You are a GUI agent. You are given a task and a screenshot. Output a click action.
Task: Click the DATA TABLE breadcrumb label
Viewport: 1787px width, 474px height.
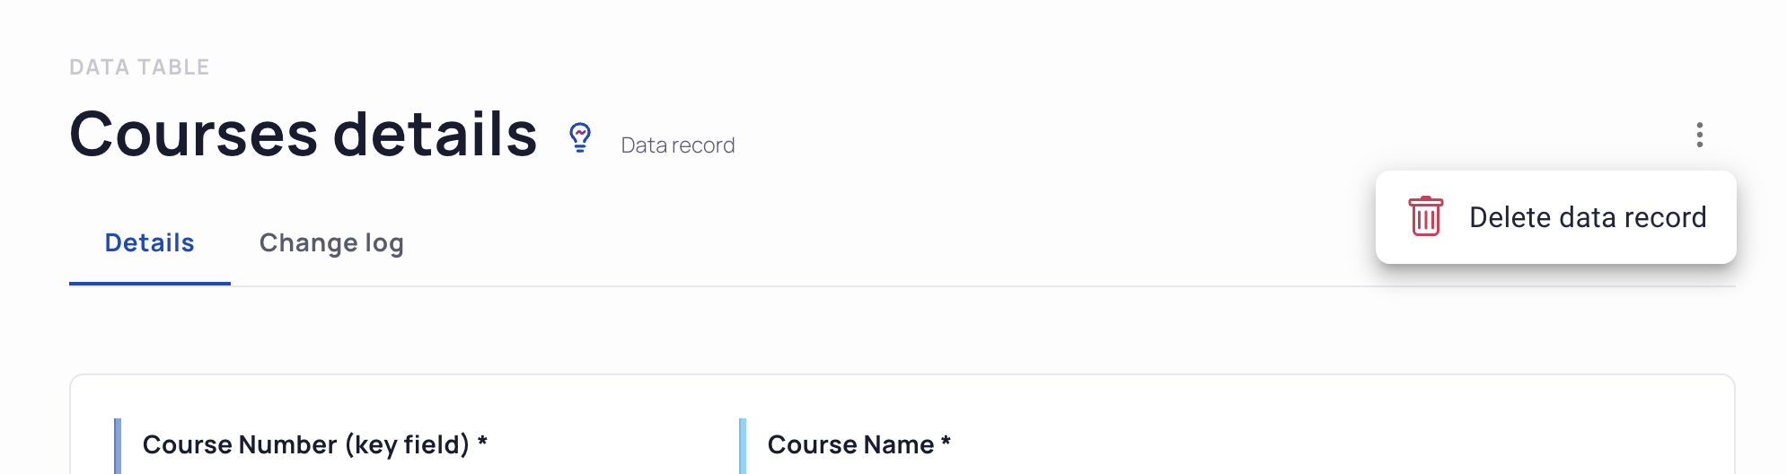pyautogui.click(x=139, y=67)
